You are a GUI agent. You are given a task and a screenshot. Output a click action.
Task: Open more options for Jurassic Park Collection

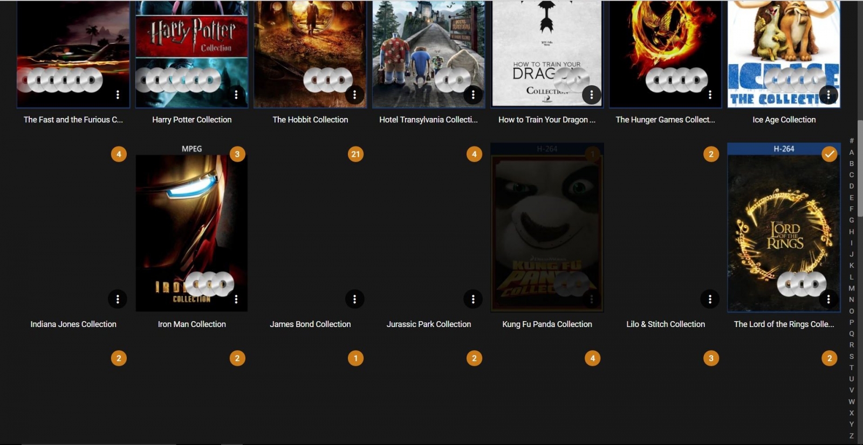coord(473,299)
